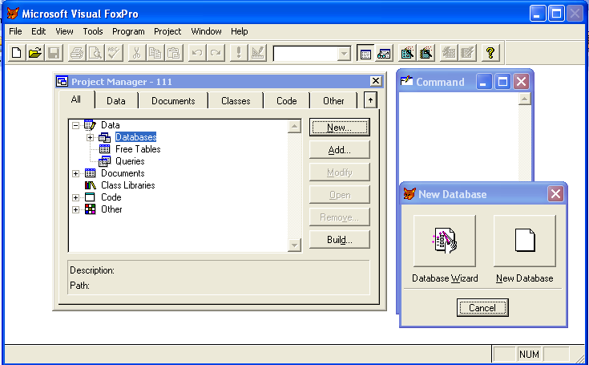This screenshot has height=365, width=589.
Task: Minimize the Command window
Action: [x=483, y=82]
